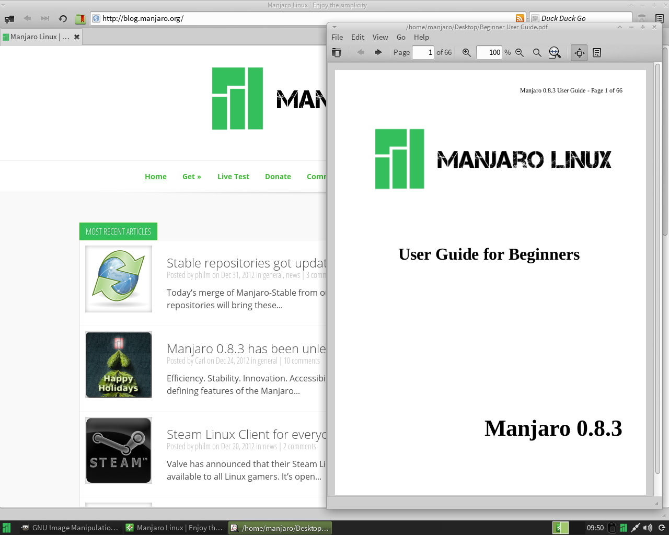Toggle fullscreen mode in PDF viewer
The width and height of the screenshot is (669, 535).
click(x=579, y=52)
